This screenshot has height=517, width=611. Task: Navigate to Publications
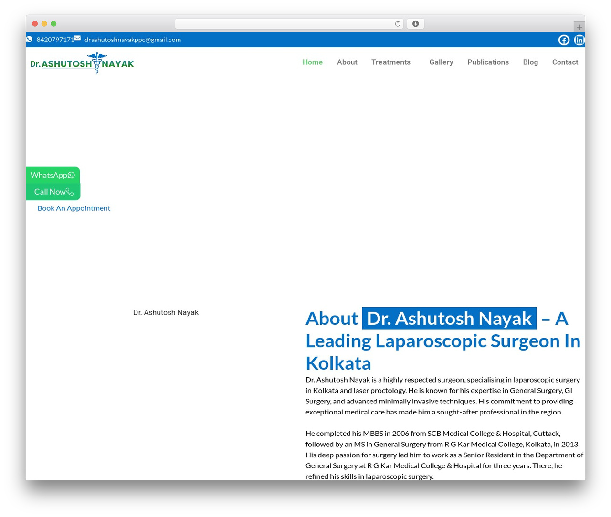(488, 62)
